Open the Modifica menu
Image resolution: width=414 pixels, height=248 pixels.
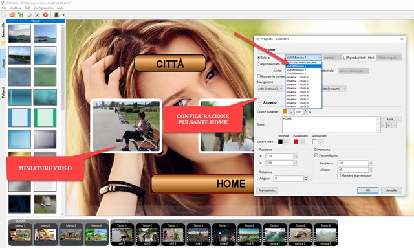[15, 8]
